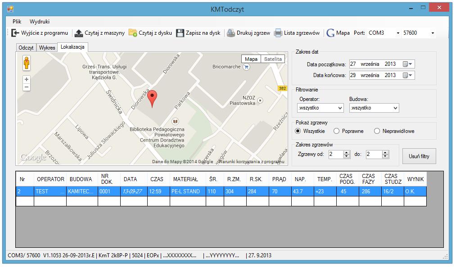This screenshot has width=456, height=269.
Task: Select the Poprawne radio button
Action: click(x=336, y=131)
